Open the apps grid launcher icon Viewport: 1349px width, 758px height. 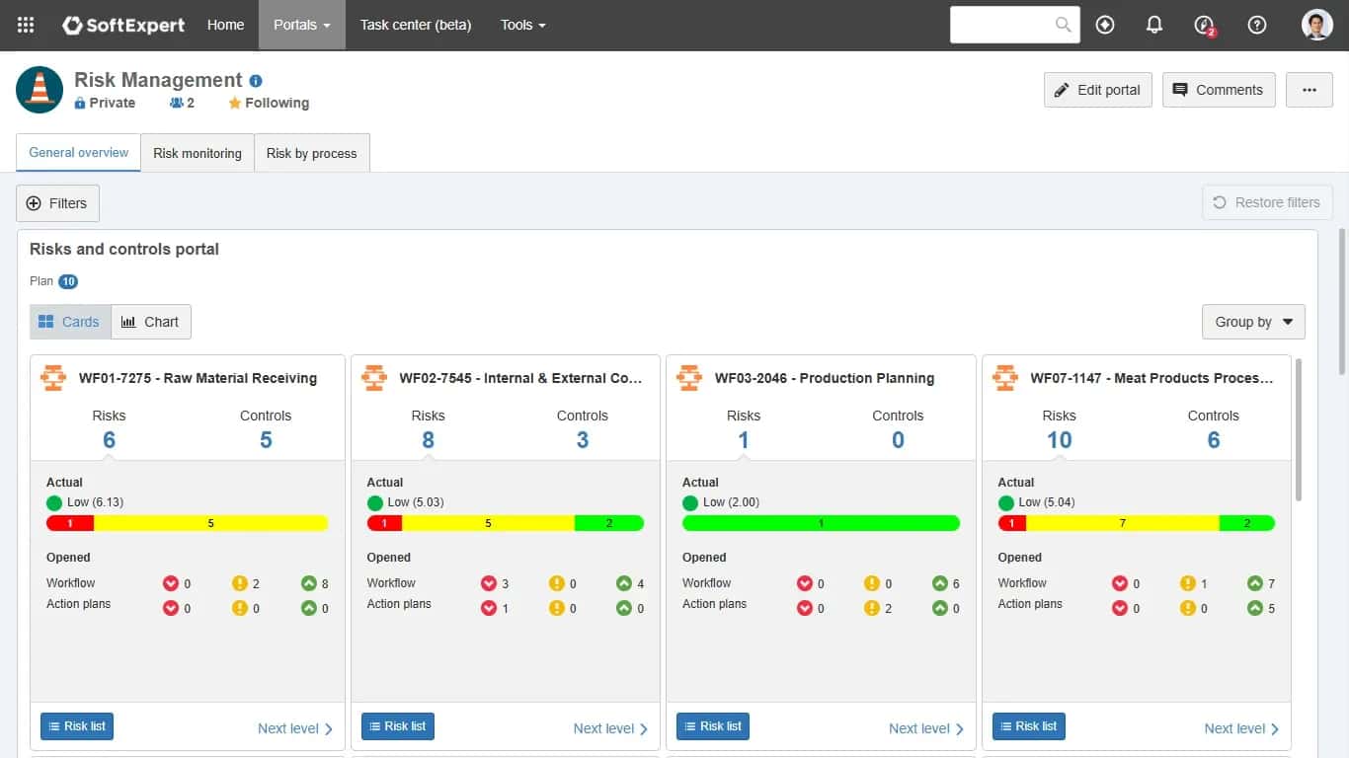click(x=26, y=25)
